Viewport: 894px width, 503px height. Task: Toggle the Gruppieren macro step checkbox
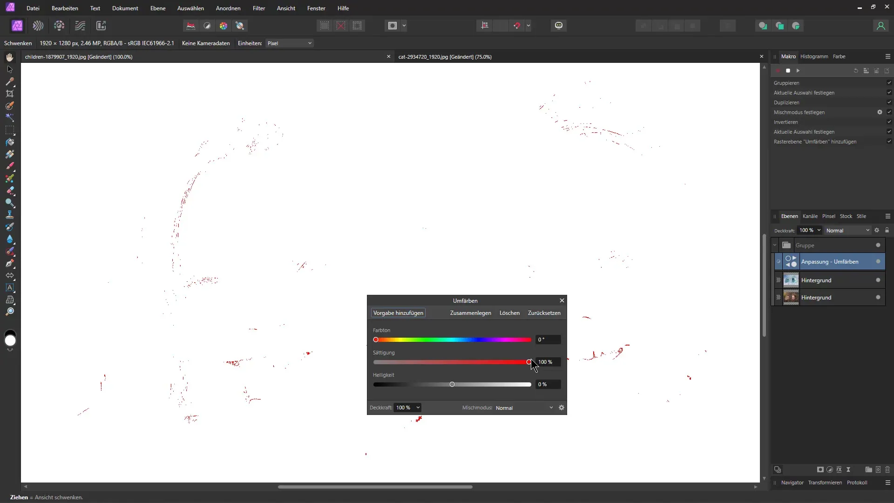[x=889, y=83]
